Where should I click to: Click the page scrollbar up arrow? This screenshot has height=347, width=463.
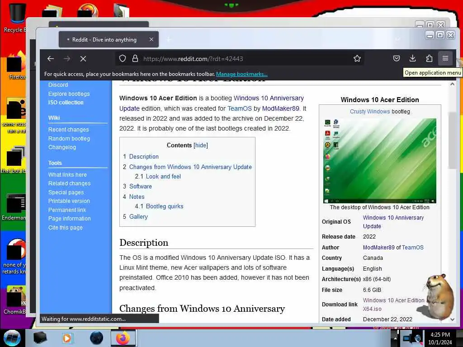pos(452,84)
